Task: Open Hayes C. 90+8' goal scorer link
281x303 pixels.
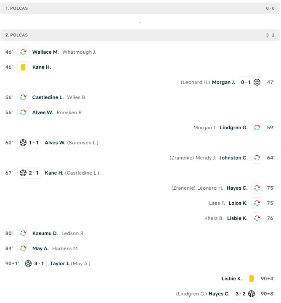Action: pos(219,294)
